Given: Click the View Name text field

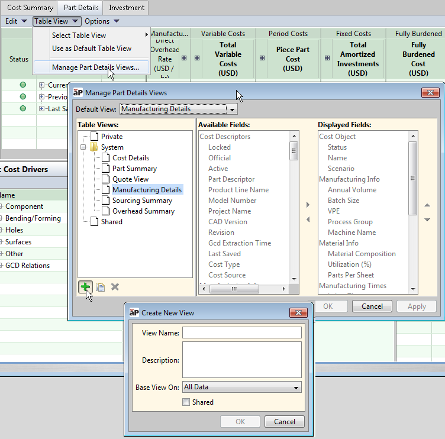Looking at the screenshot, I should 241,333.
